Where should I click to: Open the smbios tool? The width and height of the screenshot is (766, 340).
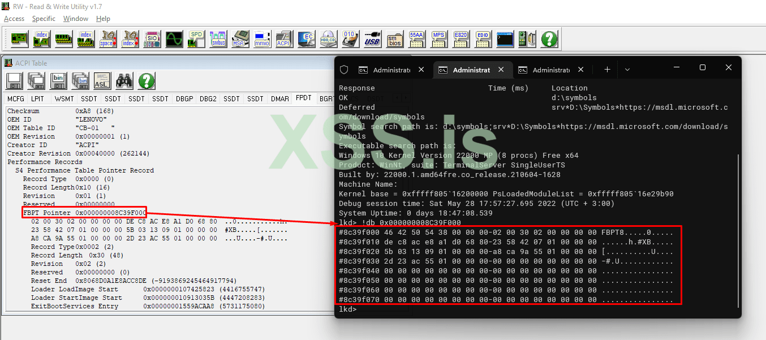pyautogui.click(x=394, y=39)
